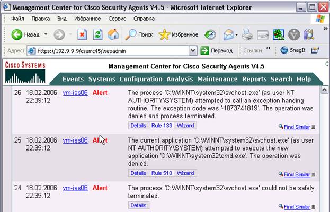Select the Events navigation item
330x212 pixels.
coord(73,79)
